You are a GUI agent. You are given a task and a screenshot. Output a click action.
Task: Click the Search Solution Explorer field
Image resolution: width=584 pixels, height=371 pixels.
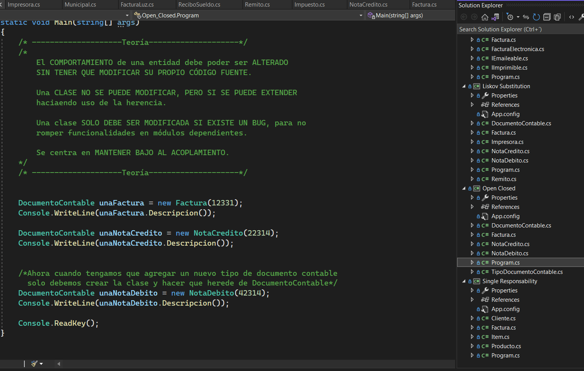click(x=519, y=29)
